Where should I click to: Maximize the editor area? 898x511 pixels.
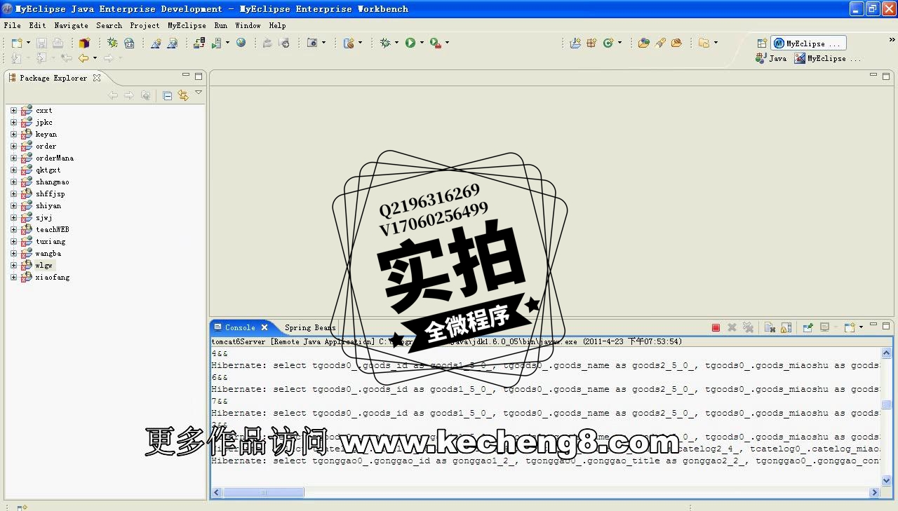coord(886,76)
